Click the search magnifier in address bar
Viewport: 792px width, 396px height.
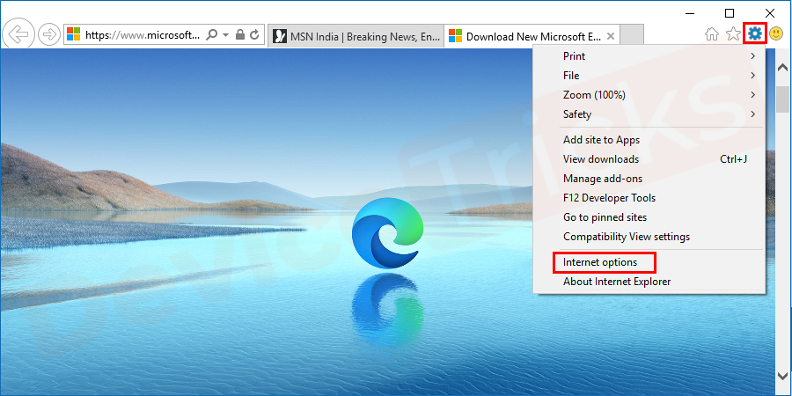(213, 34)
